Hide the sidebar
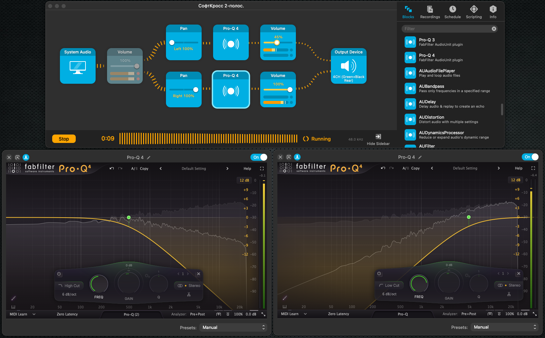Image resolution: width=545 pixels, height=338 pixels. click(378, 140)
